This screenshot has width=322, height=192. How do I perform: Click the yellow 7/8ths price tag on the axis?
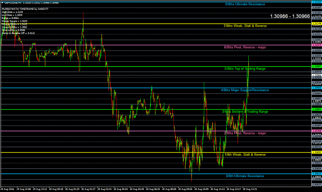point(317,24)
